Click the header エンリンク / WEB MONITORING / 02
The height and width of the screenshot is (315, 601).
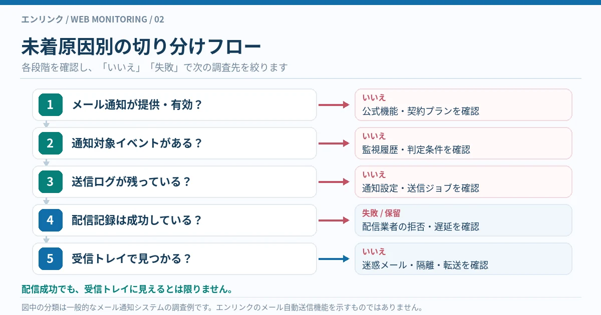tap(93, 19)
